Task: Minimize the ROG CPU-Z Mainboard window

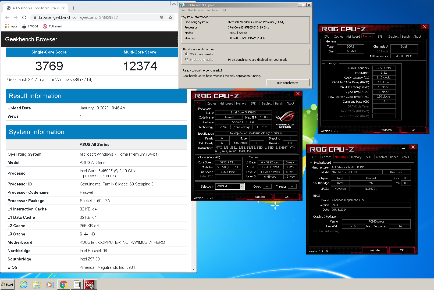Action: [x=403, y=147]
